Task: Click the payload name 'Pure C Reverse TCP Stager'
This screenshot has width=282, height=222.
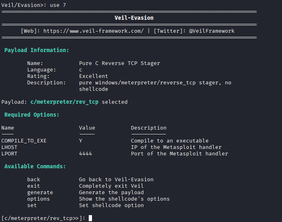Action: click(x=120, y=63)
